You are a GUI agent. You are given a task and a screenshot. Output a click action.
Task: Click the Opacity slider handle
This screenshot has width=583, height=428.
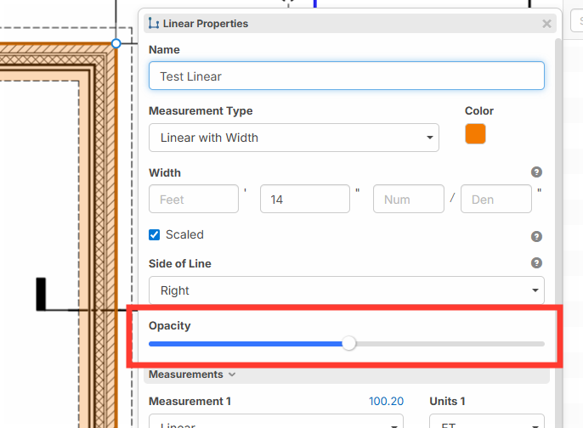click(x=348, y=344)
